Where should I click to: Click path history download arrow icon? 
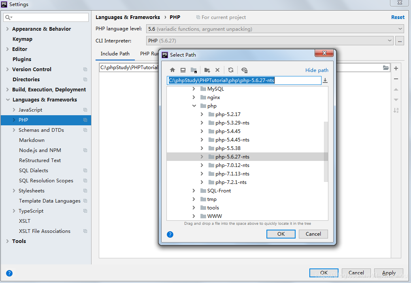click(325, 80)
